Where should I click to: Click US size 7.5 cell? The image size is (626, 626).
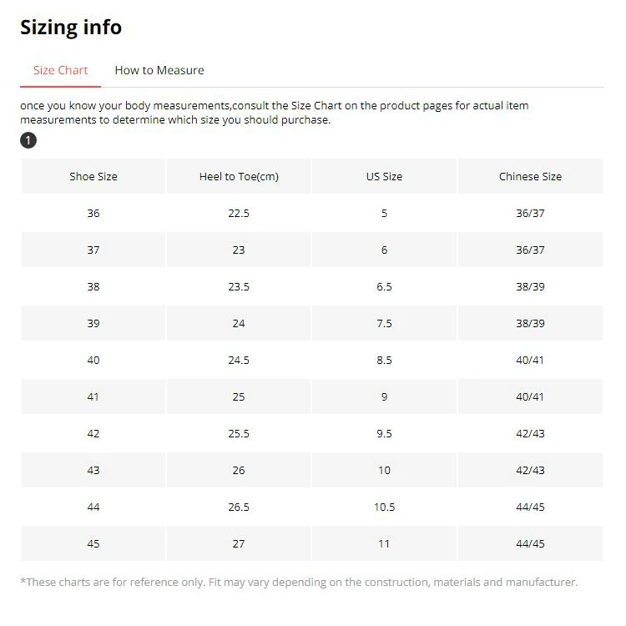(384, 323)
